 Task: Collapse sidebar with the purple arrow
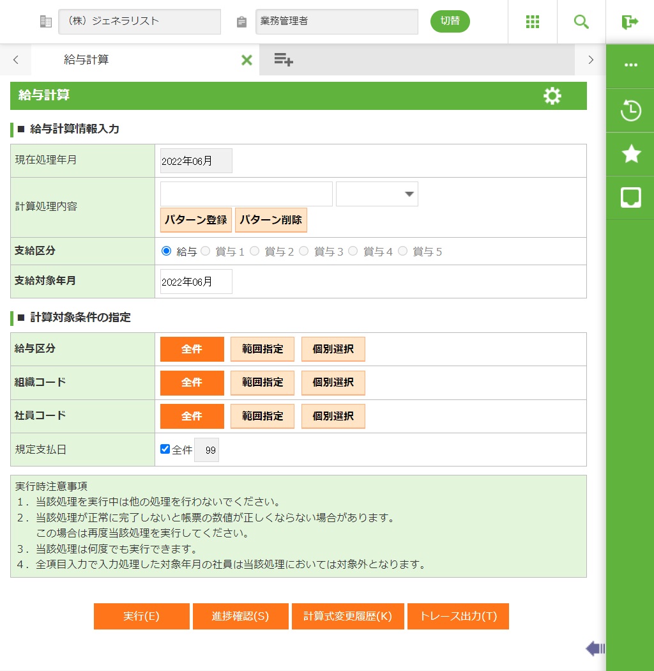[595, 649]
